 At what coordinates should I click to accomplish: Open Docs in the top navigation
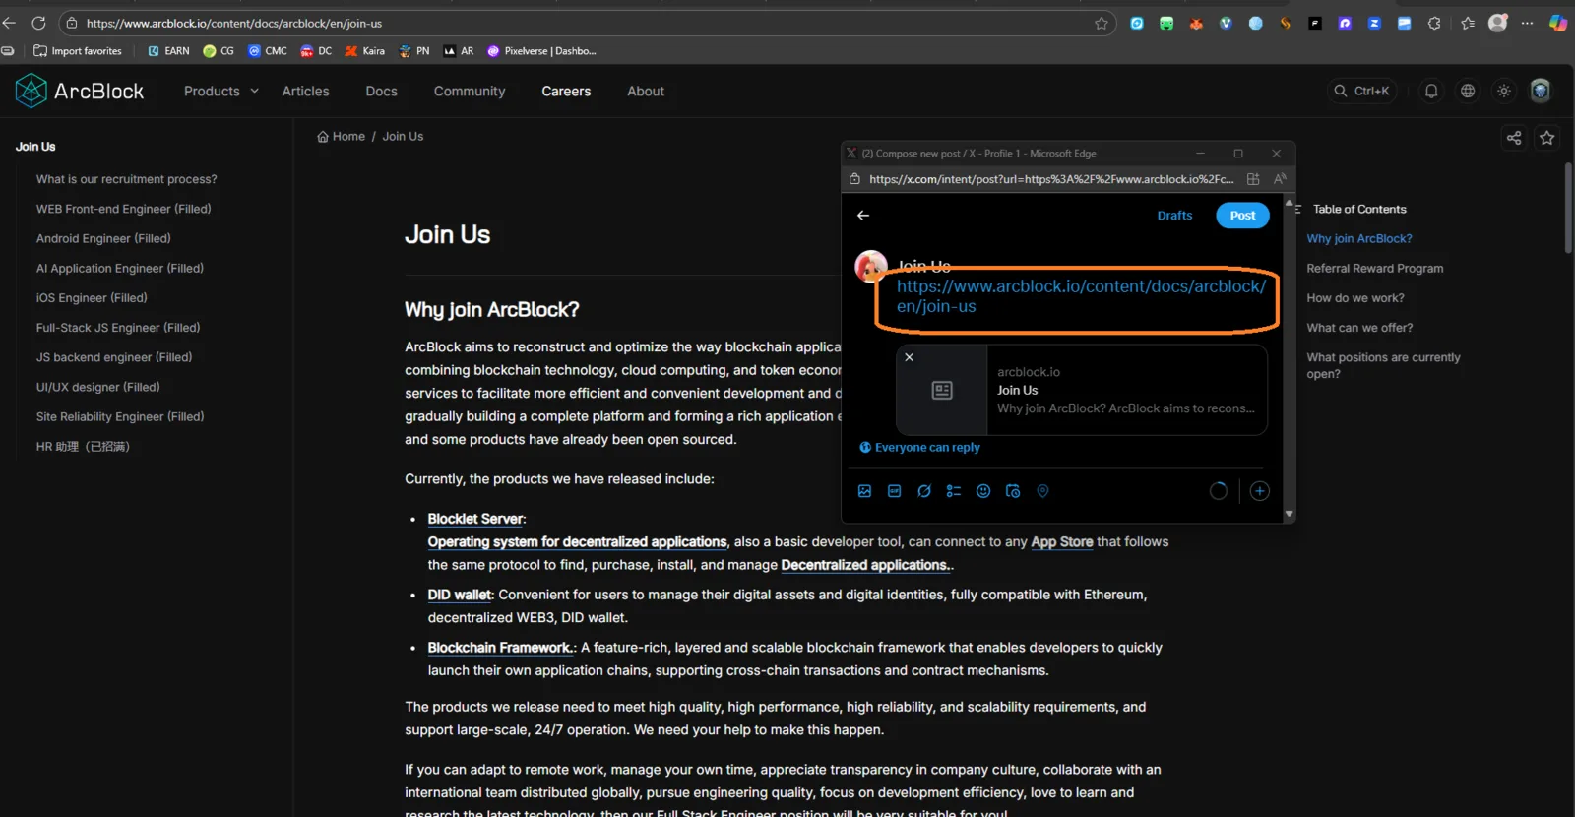click(382, 91)
